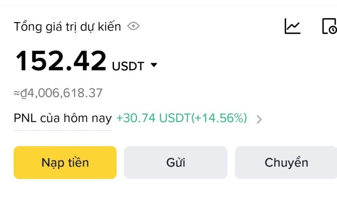
Task: Click the approximately-equal sign before ₫
Action: click(17, 93)
